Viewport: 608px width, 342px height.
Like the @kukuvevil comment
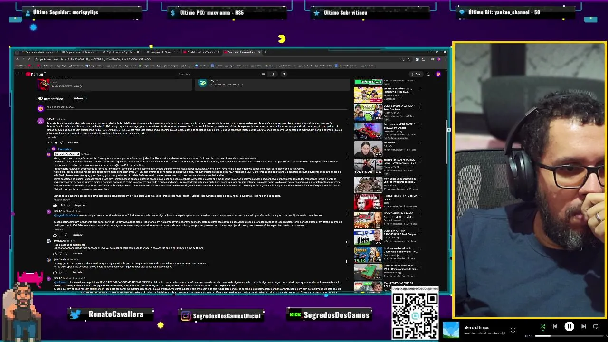pos(55,253)
